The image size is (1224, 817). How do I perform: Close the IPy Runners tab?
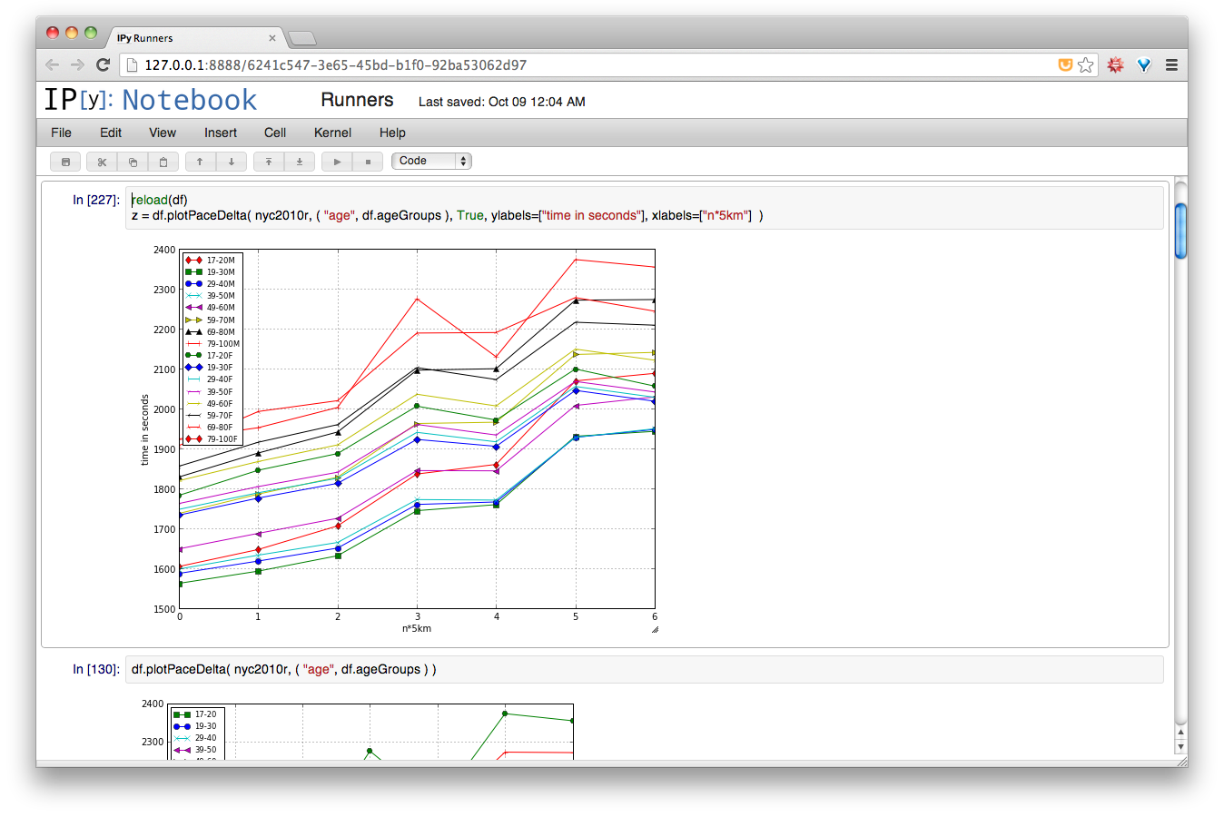point(271,38)
